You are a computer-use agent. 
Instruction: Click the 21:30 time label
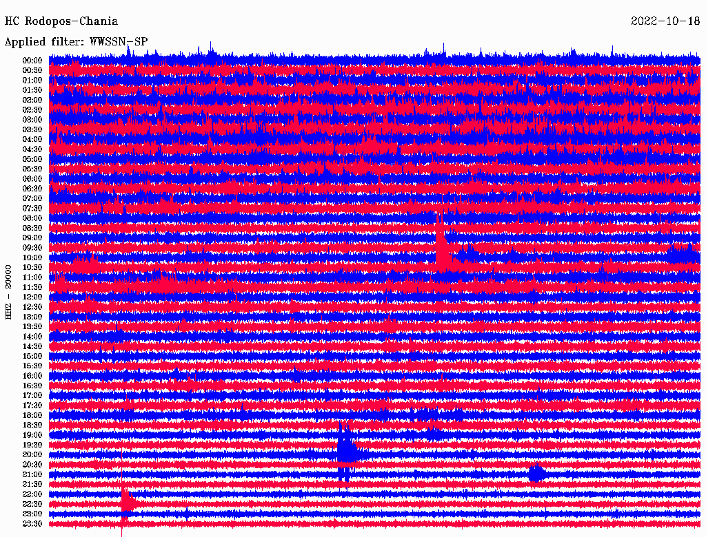(x=32, y=485)
